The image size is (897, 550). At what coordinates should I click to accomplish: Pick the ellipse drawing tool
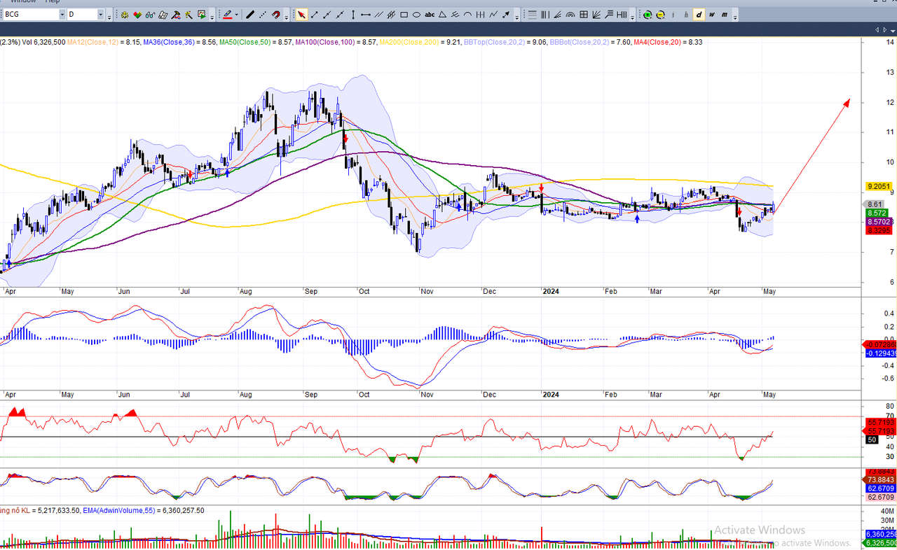point(416,15)
